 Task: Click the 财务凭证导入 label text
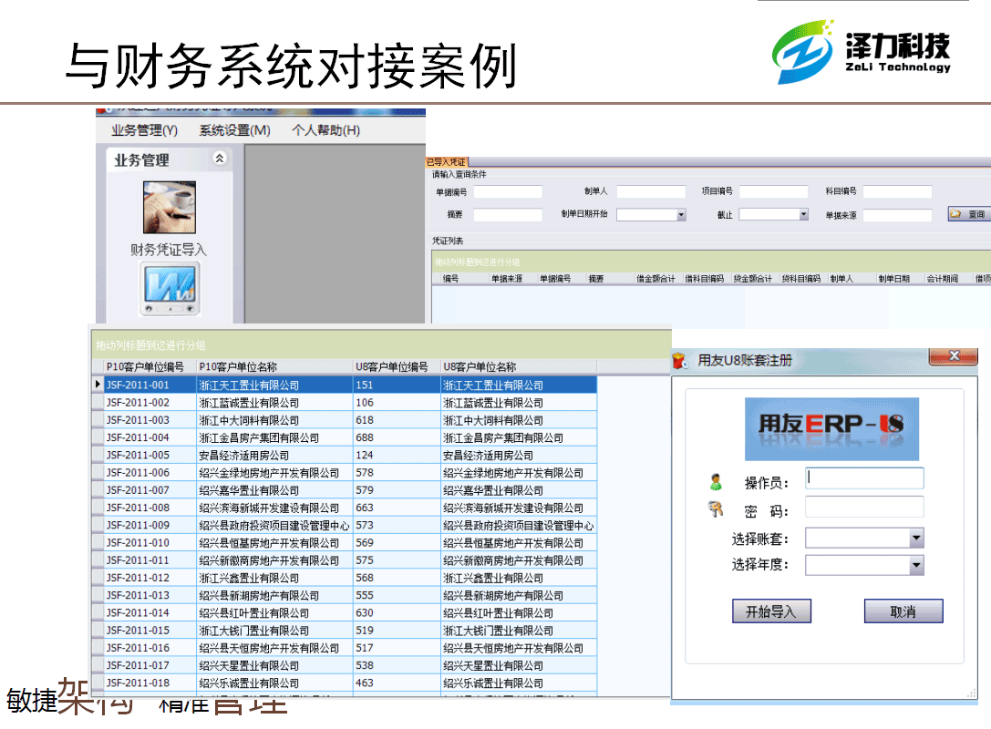168,250
